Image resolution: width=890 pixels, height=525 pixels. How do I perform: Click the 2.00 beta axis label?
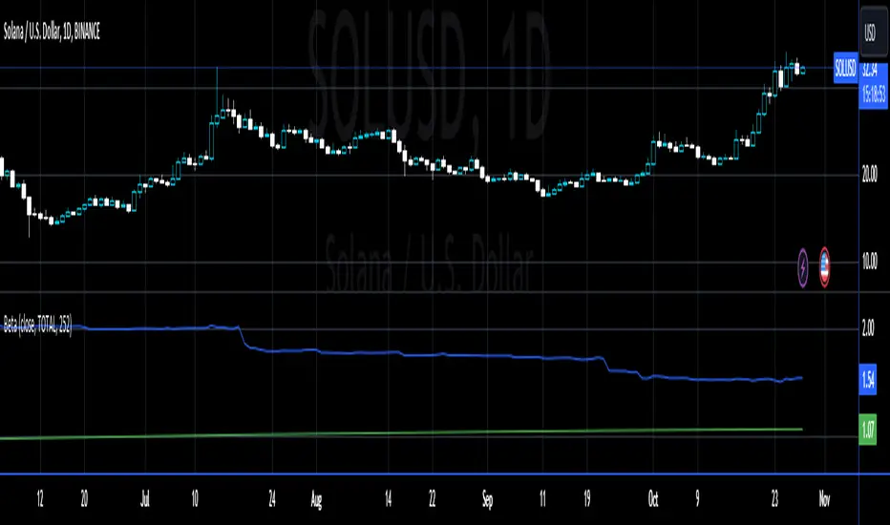[868, 328]
